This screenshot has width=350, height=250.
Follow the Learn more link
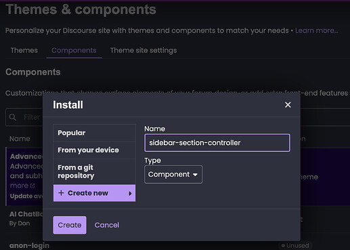pos(317,30)
